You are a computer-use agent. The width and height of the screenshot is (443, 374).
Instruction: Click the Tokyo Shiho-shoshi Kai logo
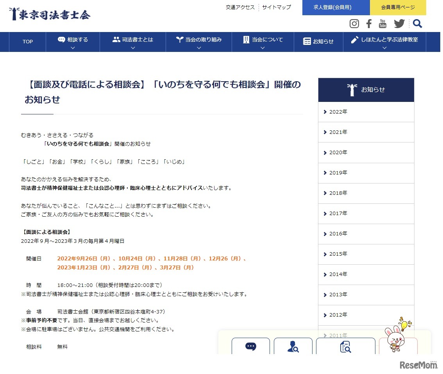(50, 15)
